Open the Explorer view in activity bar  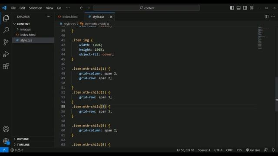pyautogui.click(x=6, y=18)
